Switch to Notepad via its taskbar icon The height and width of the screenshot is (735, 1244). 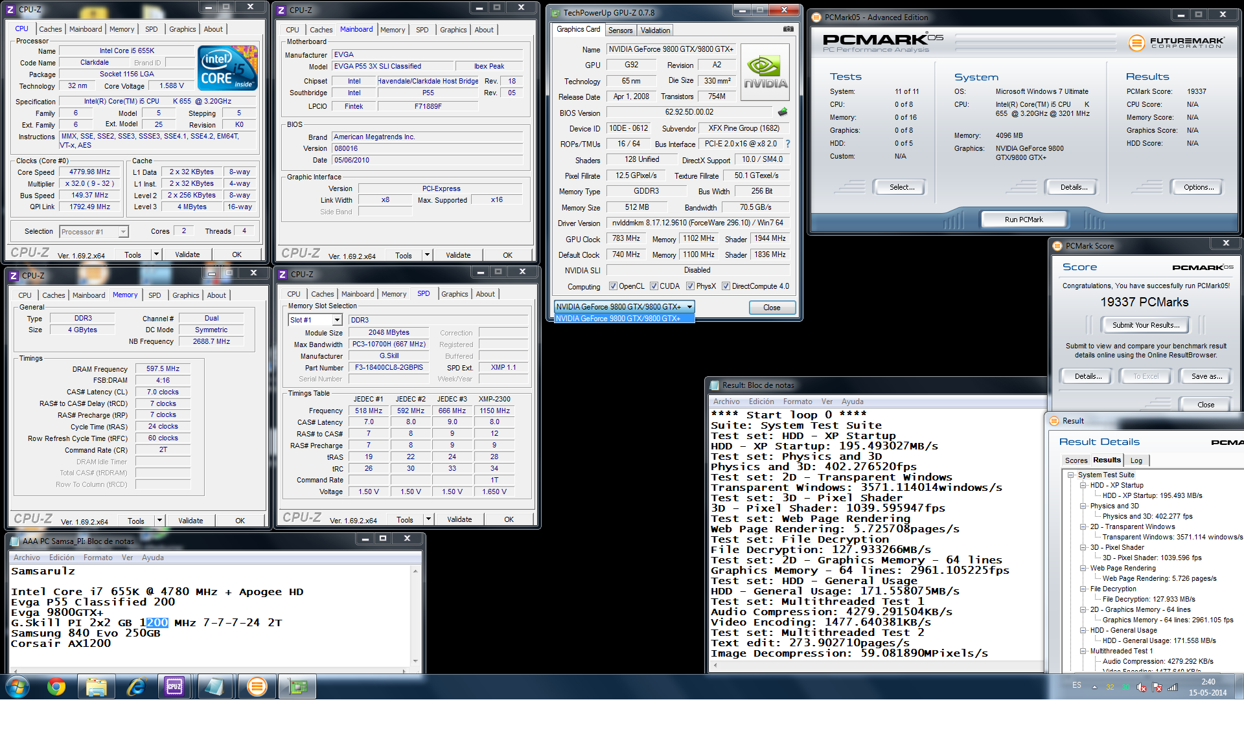215,686
